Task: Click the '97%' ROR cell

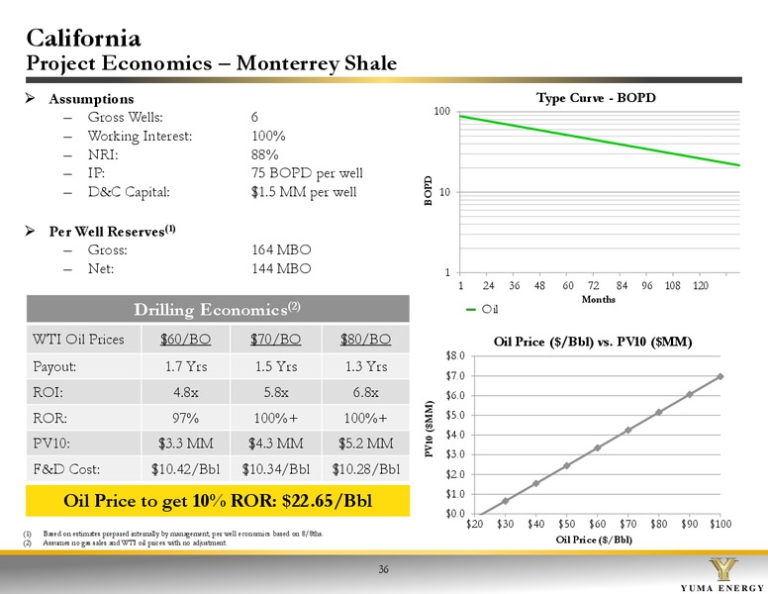Action: (x=186, y=418)
